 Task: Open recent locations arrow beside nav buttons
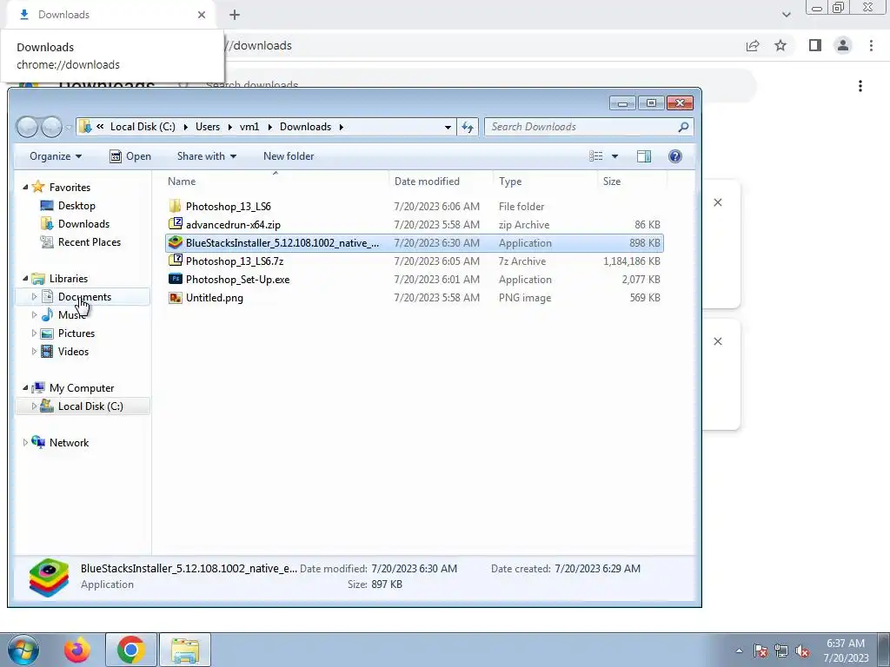tap(68, 127)
